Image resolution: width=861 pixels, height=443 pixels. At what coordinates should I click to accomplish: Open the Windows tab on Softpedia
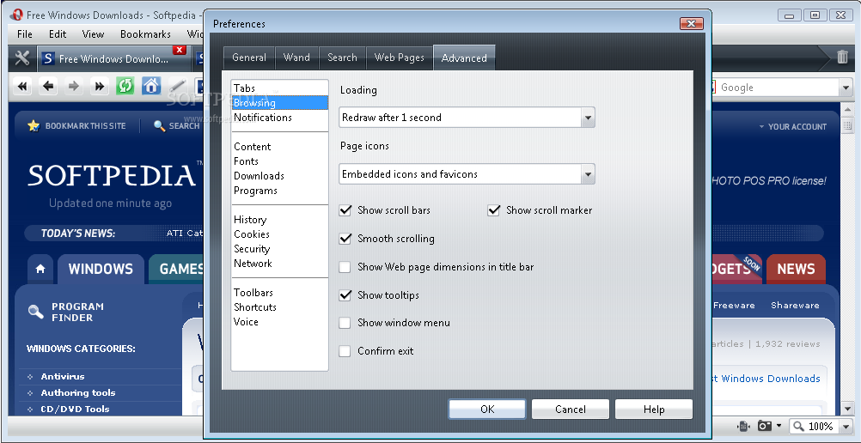tap(101, 269)
